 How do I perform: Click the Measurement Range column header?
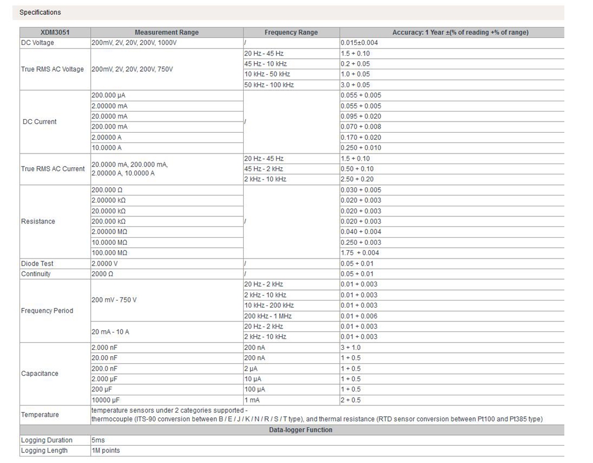click(167, 33)
